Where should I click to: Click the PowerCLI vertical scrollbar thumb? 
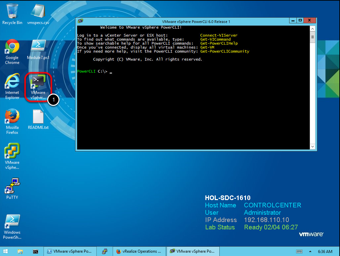tap(312, 37)
